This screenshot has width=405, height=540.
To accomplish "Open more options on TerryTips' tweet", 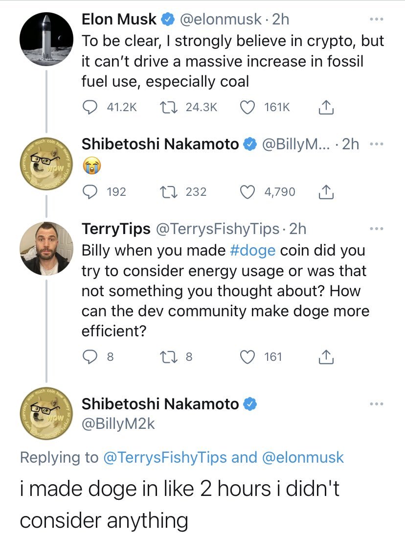I will point(377,229).
